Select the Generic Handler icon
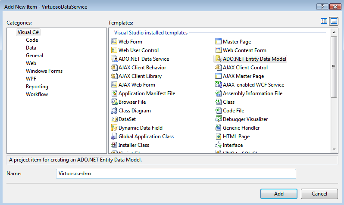Image resolution: width=344 pixels, height=205 pixels. [218, 127]
